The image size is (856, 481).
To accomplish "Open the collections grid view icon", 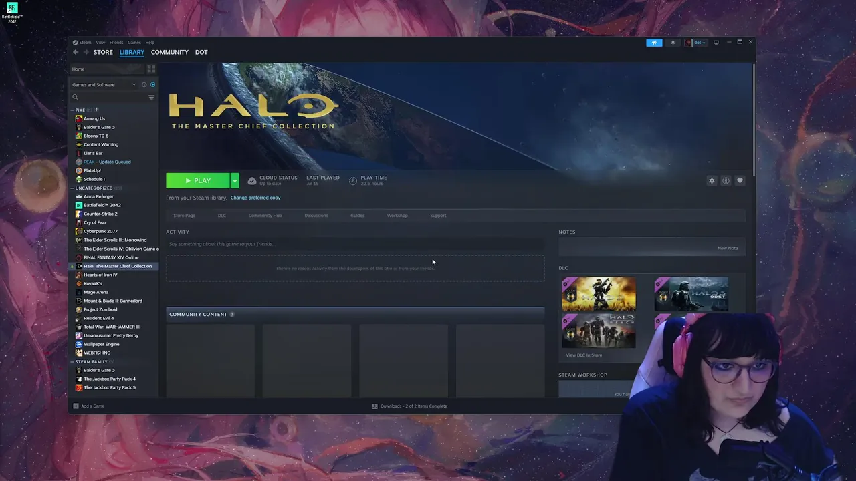I will pyautogui.click(x=151, y=69).
